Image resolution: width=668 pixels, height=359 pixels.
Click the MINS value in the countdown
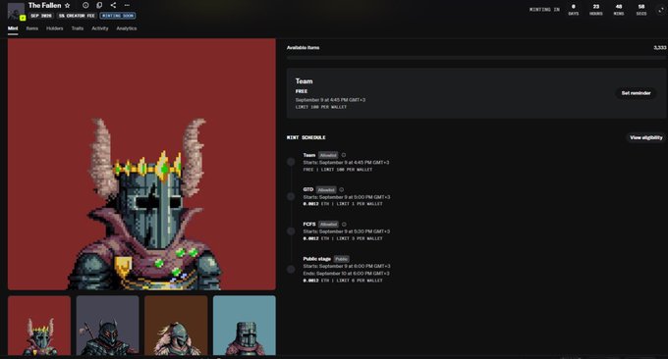pos(619,7)
